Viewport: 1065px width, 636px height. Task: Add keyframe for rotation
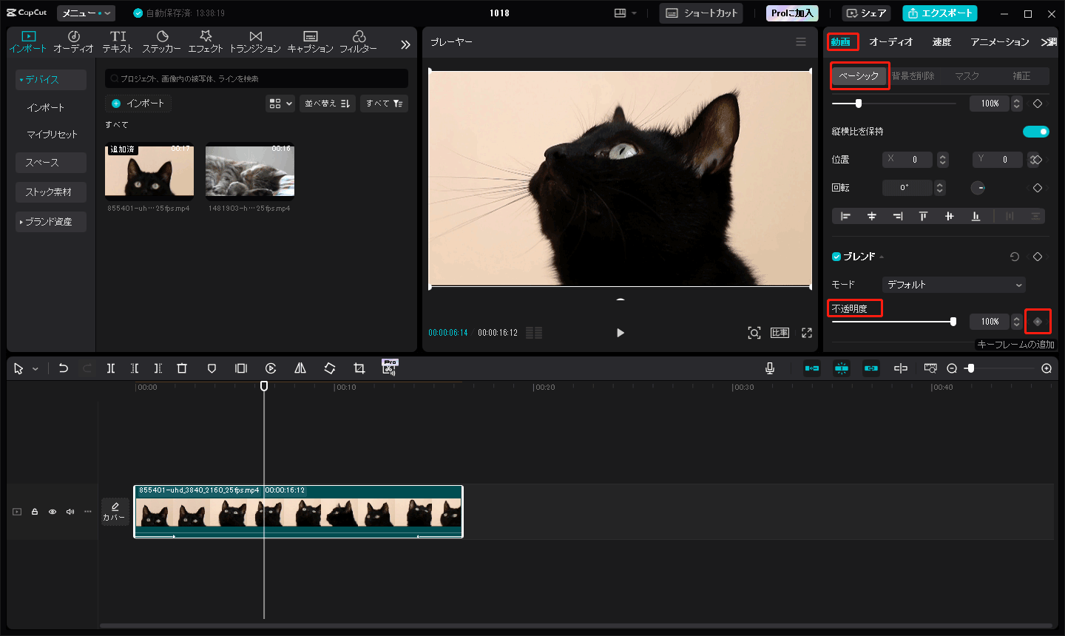click(1038, 188)
